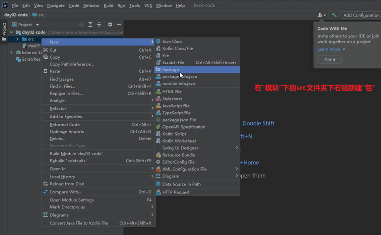The height and width of the screenshot is (235, 381).
Task: Choose Paste from context menu
Action: click(99, 71)
